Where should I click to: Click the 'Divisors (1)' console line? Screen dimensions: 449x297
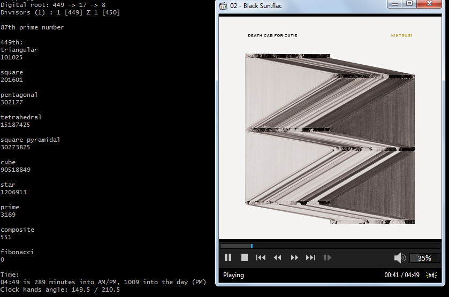tap(60, 13)
